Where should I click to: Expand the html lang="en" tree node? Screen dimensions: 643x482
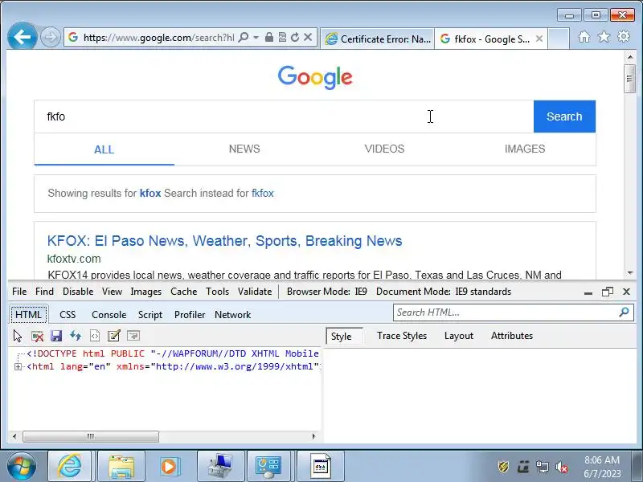click(18, 367)
